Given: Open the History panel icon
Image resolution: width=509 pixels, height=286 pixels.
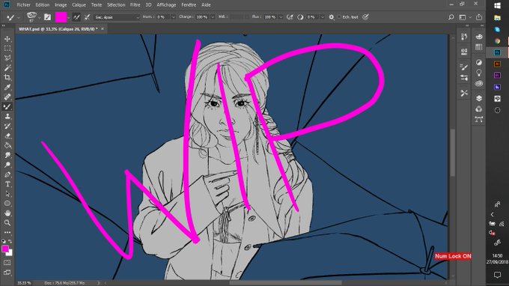Looking at the screenshot, I should coord(464,37).
